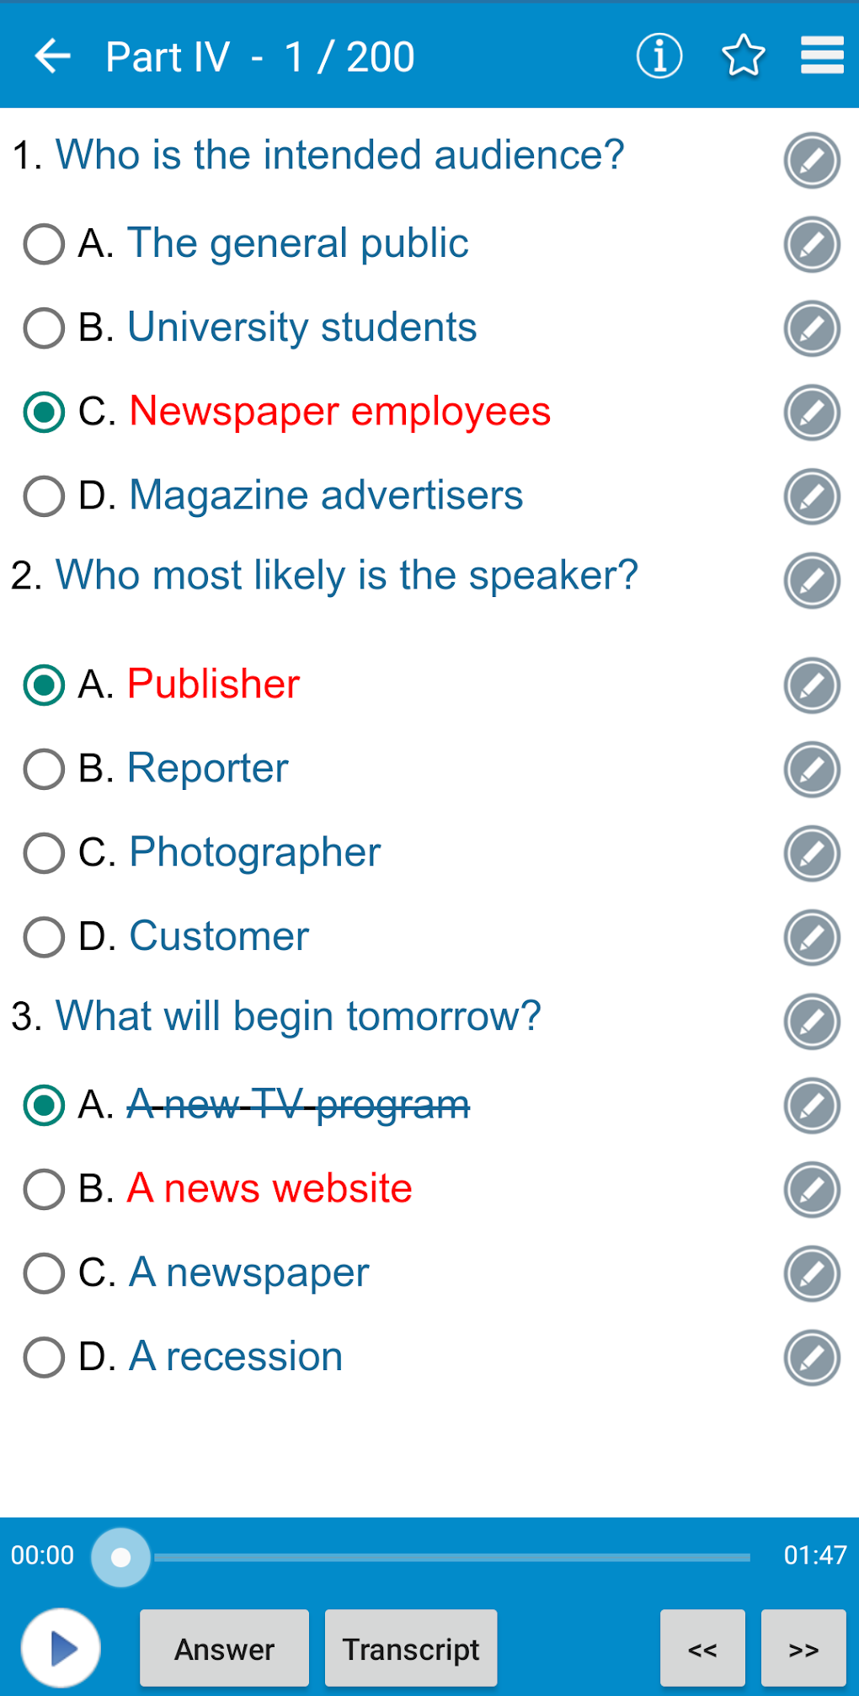The height and width of the screenshot is (1696, 859).
Task: Edit note for 'What will begin tomorrow?'
Action: click(812, 1021)
